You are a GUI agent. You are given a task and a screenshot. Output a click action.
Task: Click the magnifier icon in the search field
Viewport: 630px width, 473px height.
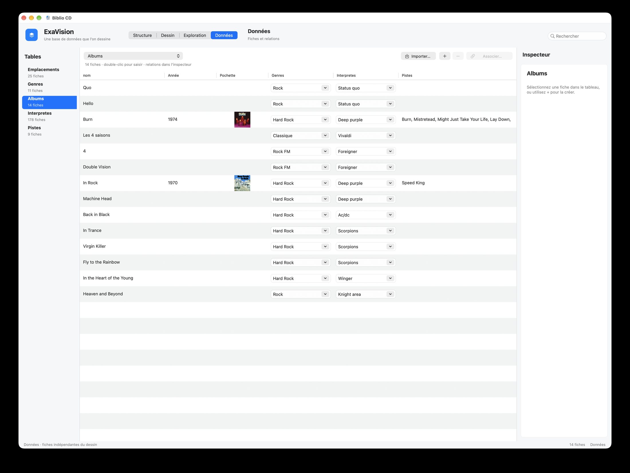pyautogui.click(x=552, y=36)
